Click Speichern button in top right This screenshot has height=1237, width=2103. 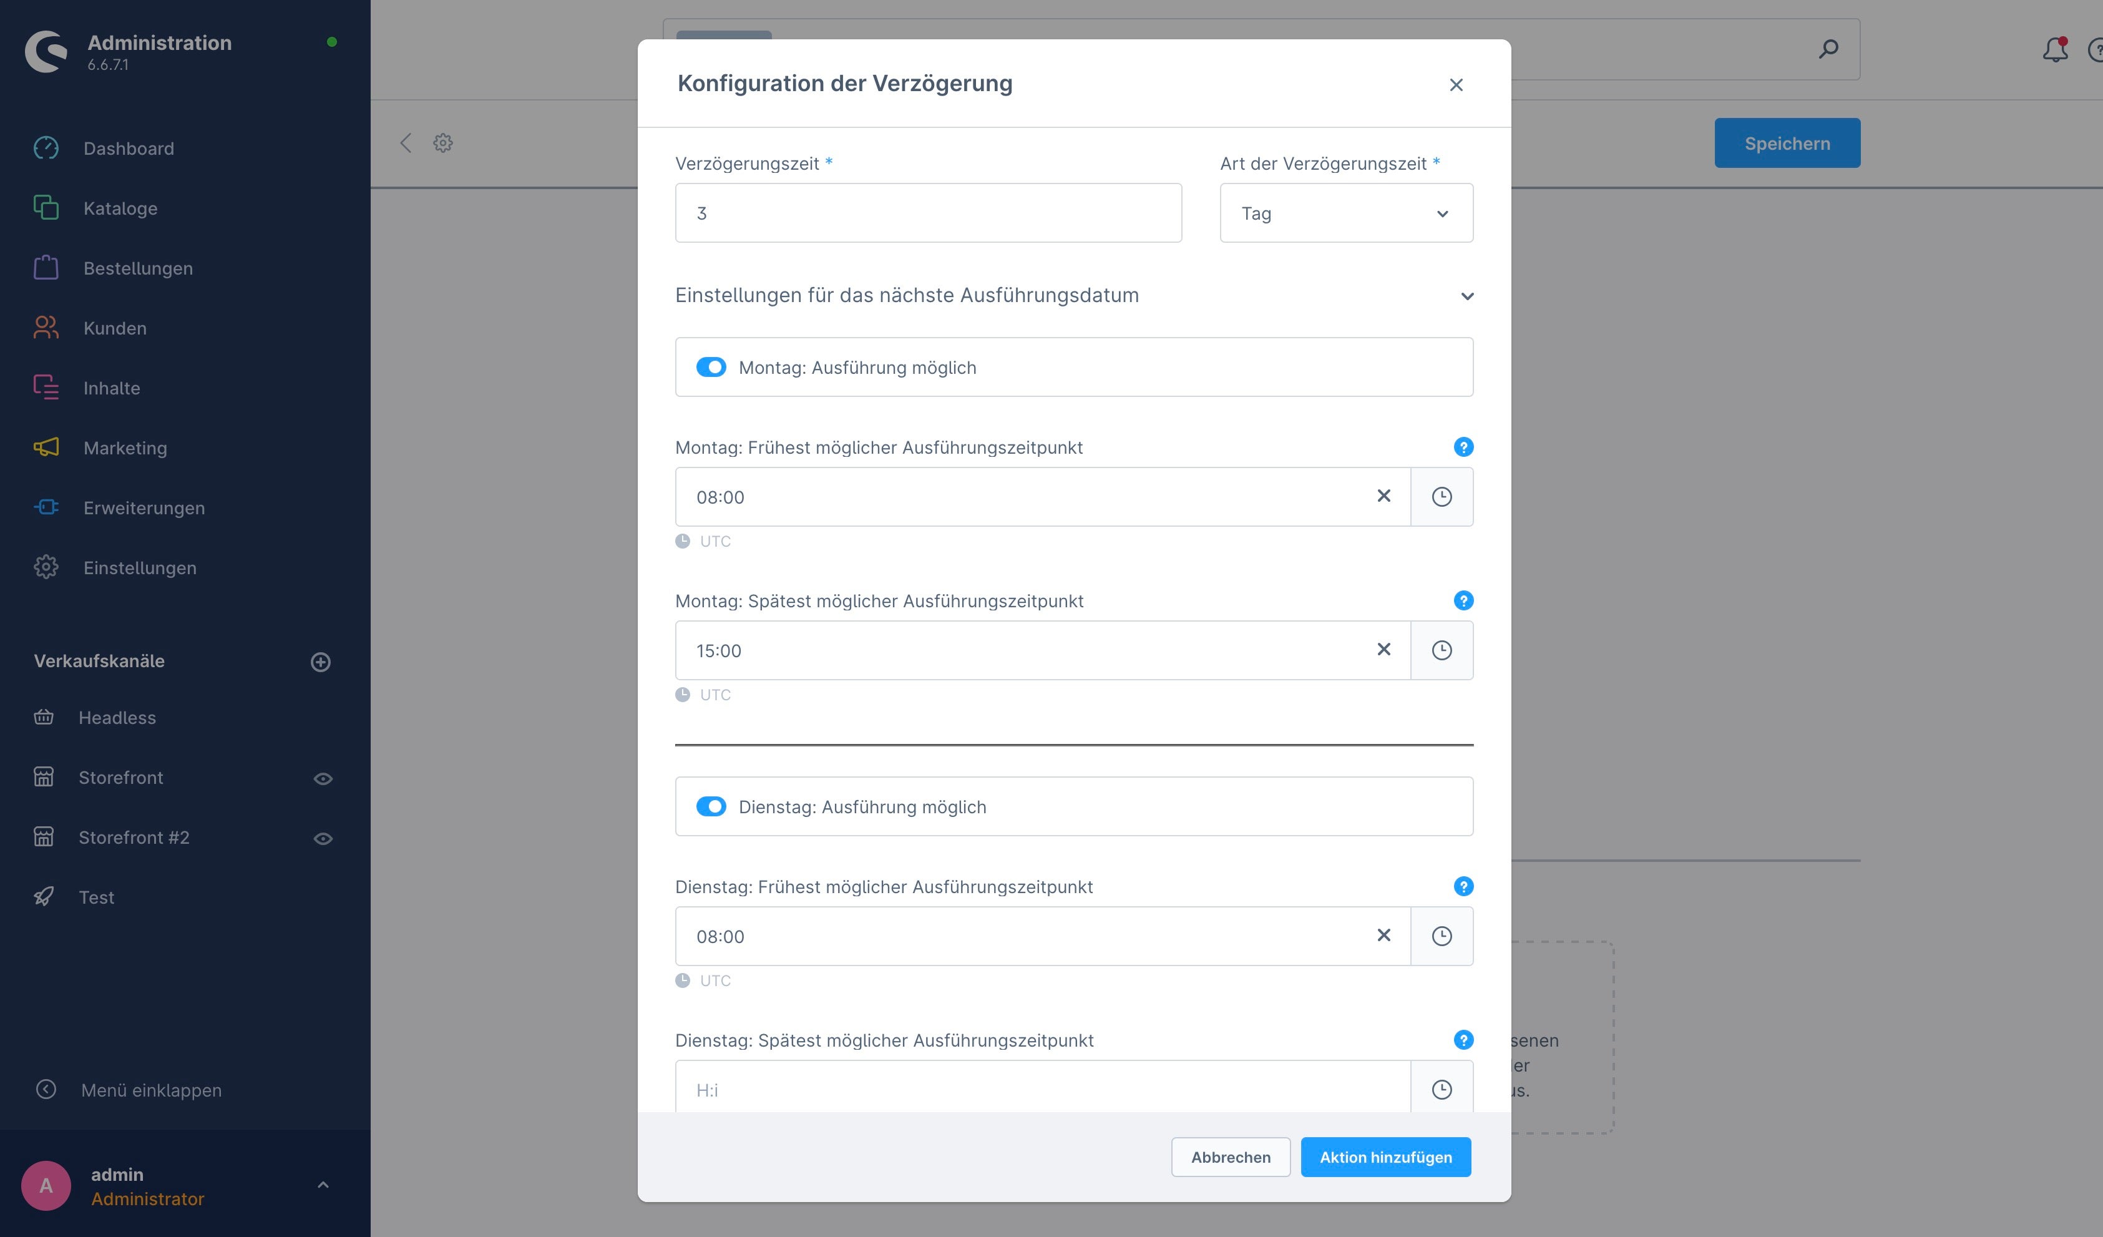coord(1787,143)
